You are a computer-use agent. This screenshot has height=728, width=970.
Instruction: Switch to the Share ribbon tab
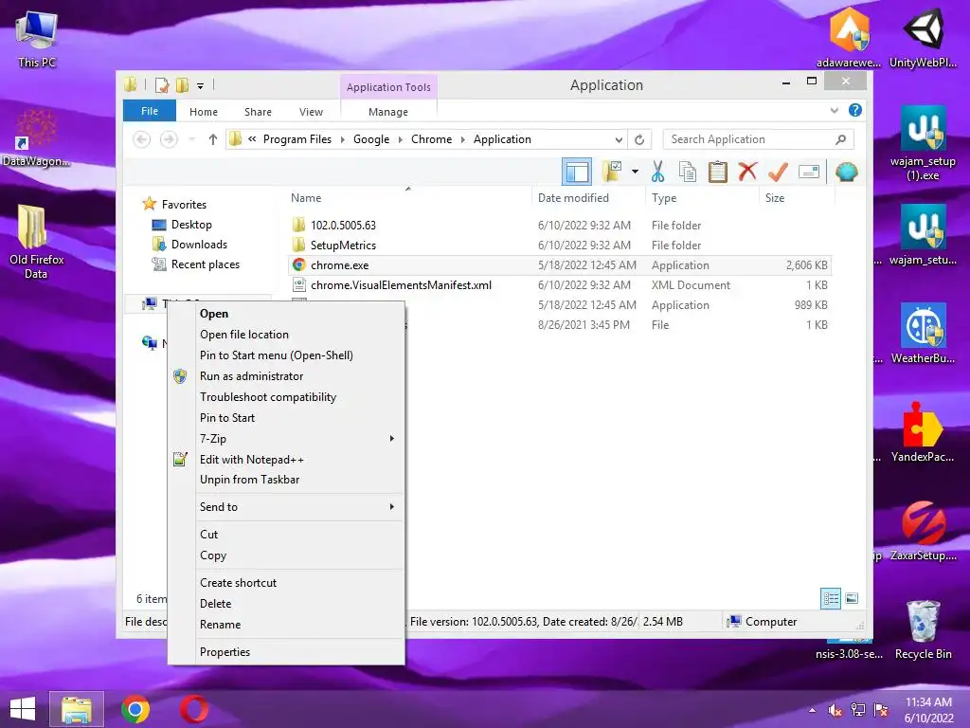pos(258,112)
